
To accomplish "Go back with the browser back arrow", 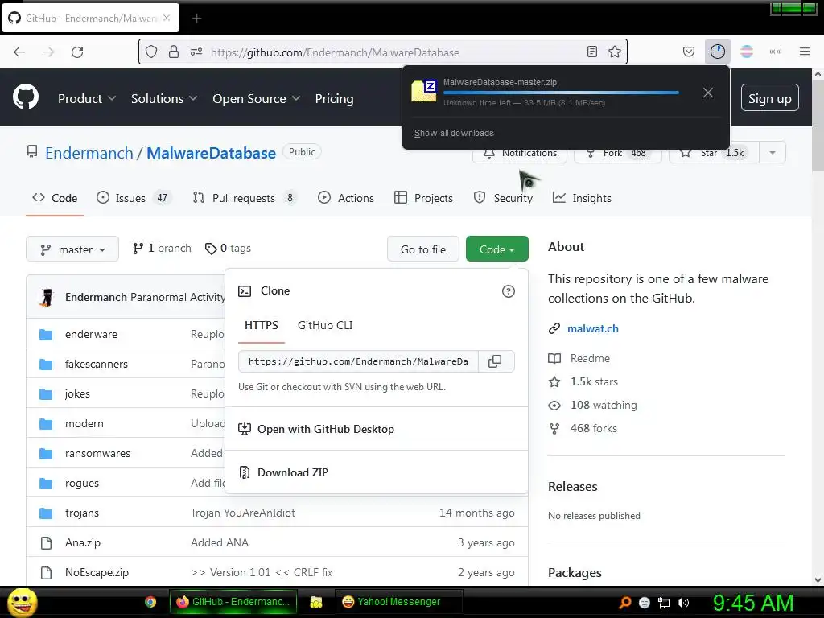I will pos(19,52).
